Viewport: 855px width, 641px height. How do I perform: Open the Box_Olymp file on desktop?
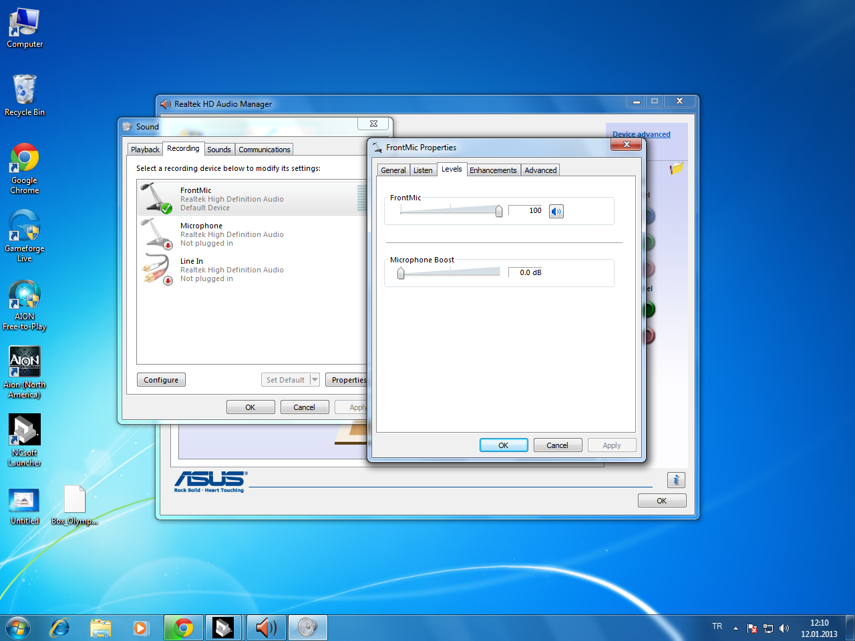75,505
